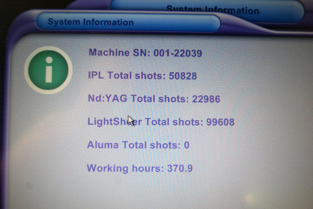313x209 pixels.
Task: Select the IPL Total shots: 50828 text
Action: [x=142, y=76]
